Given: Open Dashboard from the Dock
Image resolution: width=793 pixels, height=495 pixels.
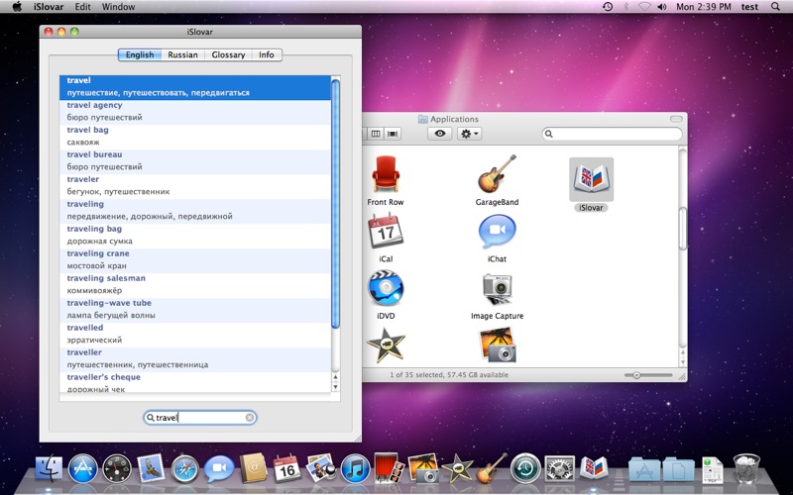Looking at the screenshot, I should pos(117,468).
